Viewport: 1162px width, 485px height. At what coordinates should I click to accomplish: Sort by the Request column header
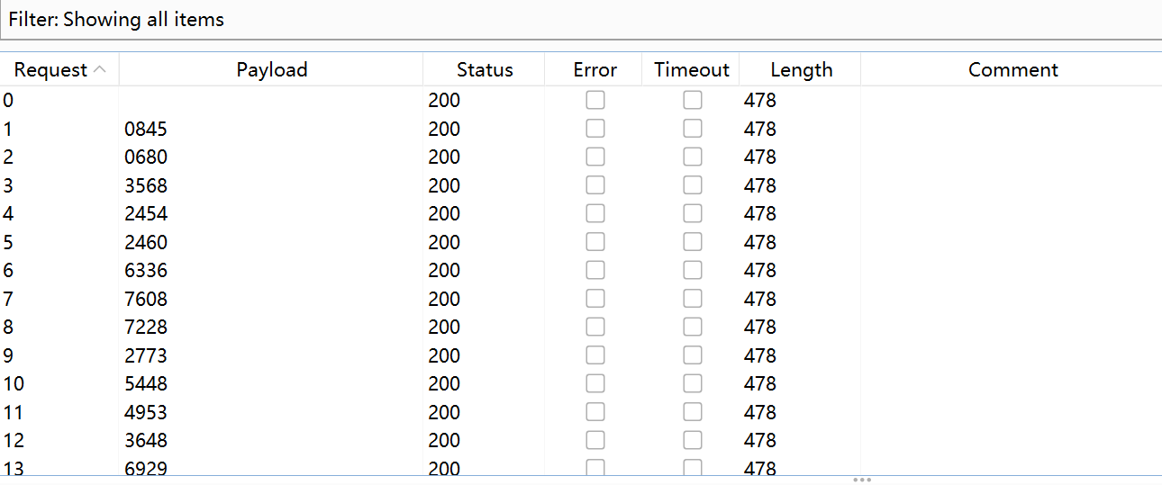(x=50, y=70)
